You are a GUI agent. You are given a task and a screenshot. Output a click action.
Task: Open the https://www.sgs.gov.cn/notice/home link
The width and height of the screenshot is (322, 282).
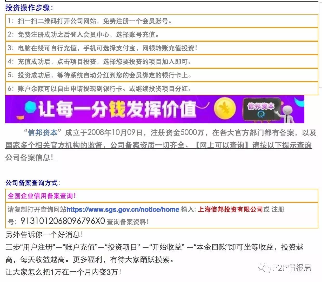coord(123,209)
